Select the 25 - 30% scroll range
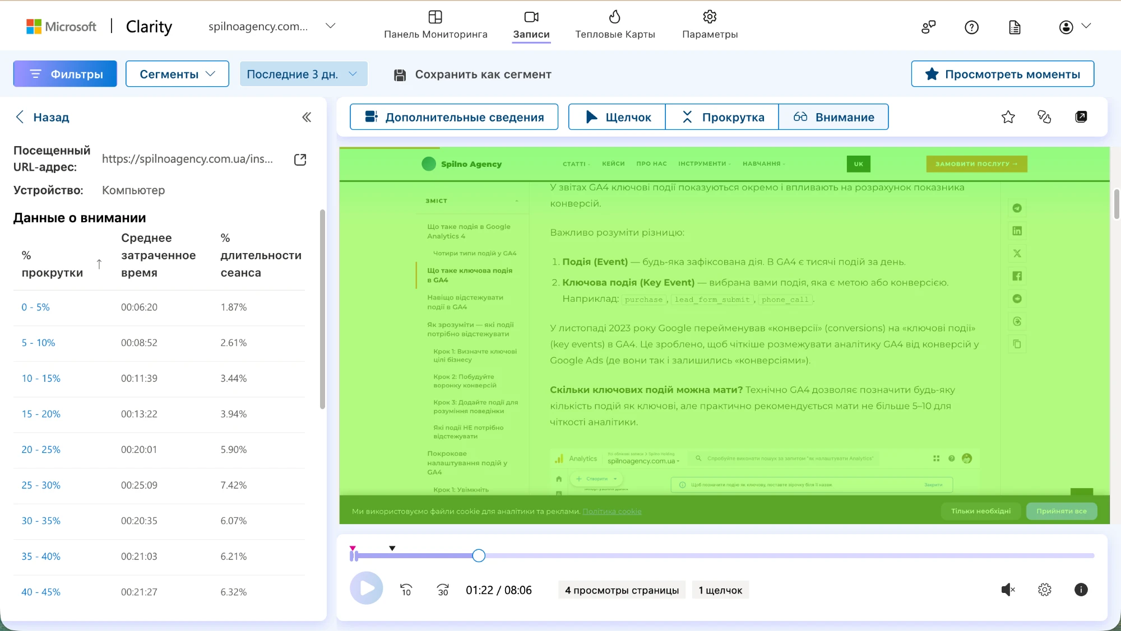This screenshot has width=1121, height=631. [x=41, y=485]
